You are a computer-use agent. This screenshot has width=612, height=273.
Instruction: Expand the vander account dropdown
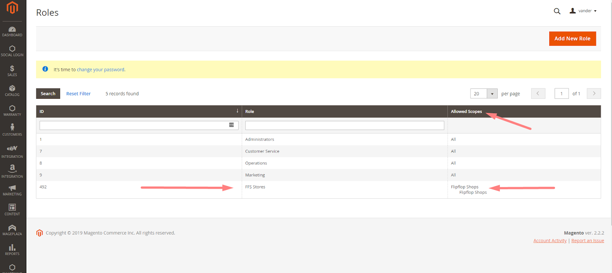coord(583,11)
